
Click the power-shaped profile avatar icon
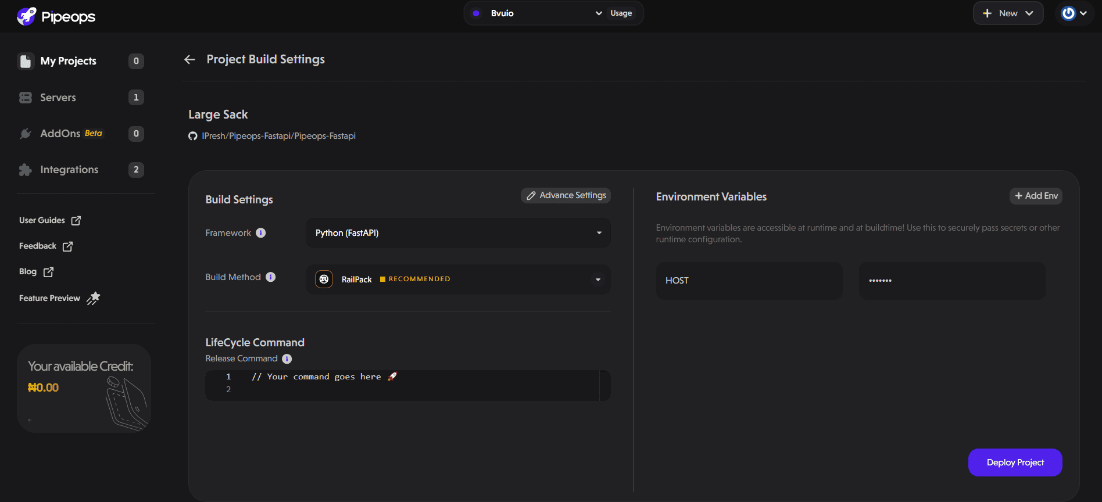click(1068, 13)
